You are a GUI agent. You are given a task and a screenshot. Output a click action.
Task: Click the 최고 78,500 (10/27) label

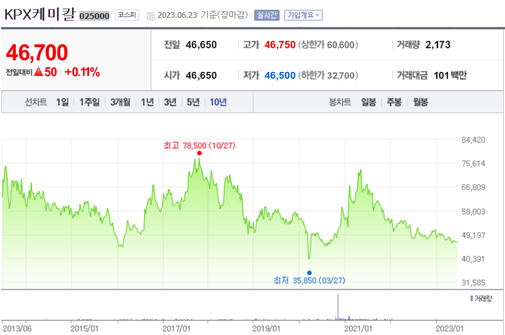pos(200,145)
